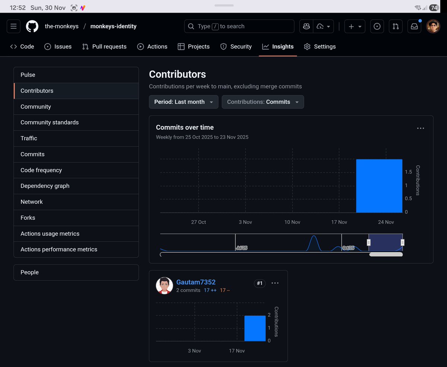Go to GitHub home via Octocat logo
This screenshot has height=367, width=447.
tap(32, 26)
